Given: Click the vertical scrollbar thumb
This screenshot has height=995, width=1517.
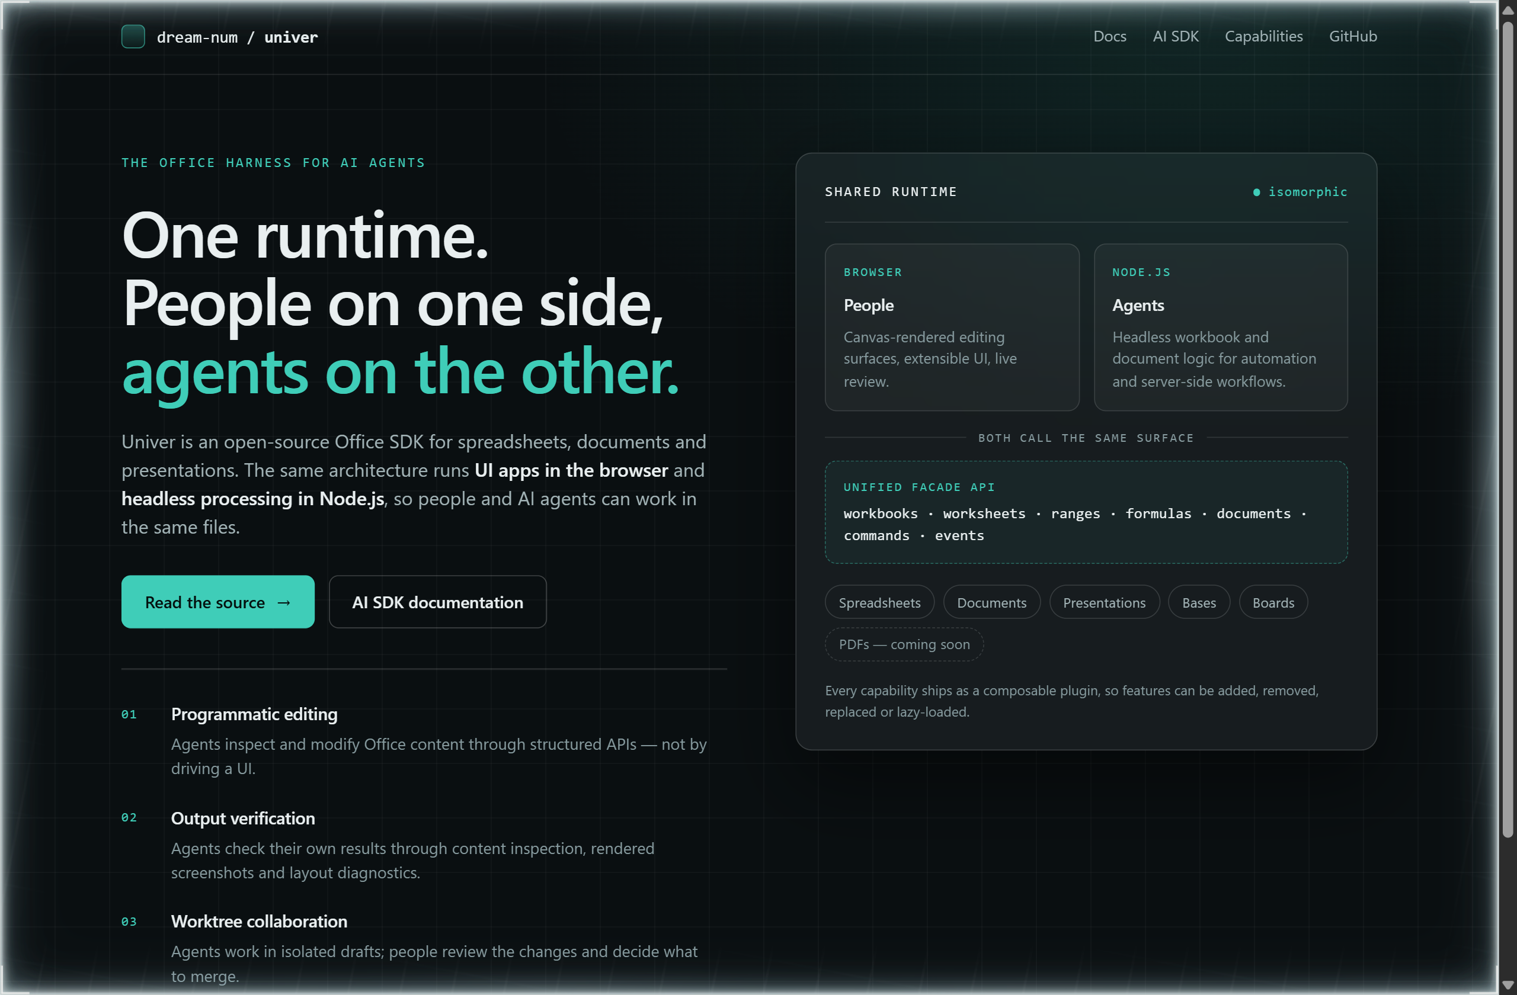Looking at the screenshot, I should point(1508,430).
